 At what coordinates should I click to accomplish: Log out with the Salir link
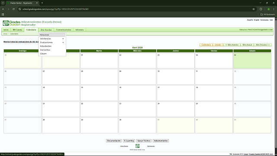pos(271,20)
